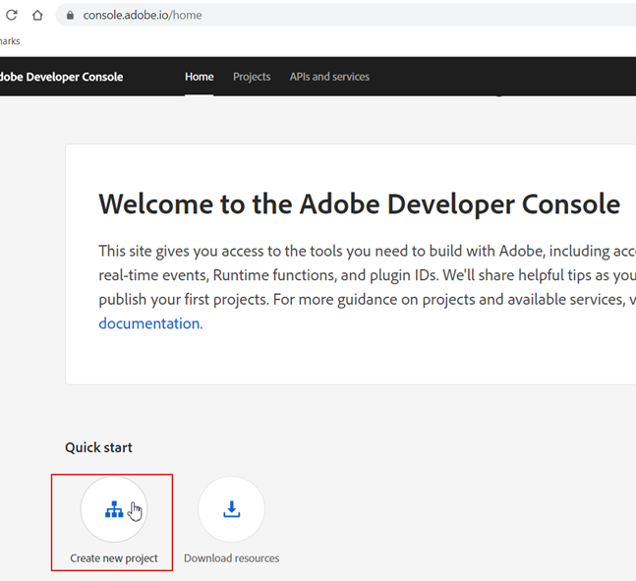The image size is (636, 581).
Task: Open the APIs and services tab
Action: [329, 77]
